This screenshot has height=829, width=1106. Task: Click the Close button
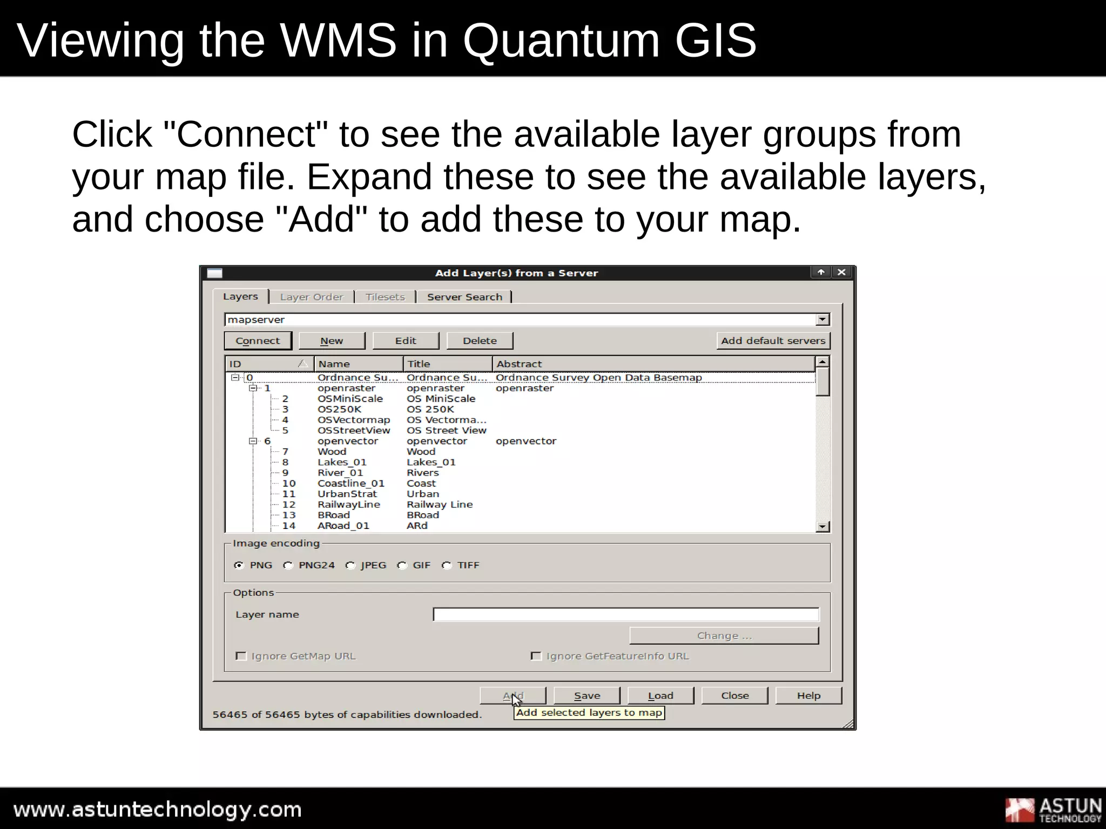pyautogui.click(x=734, y=696)
